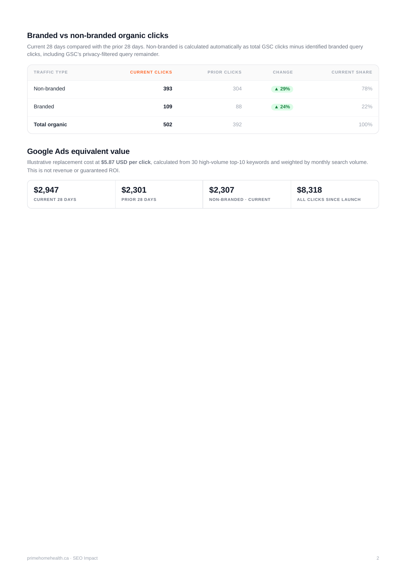406x574 pixels.
Task: Select the 'Current Share' column header
Action: coord(352,72)
